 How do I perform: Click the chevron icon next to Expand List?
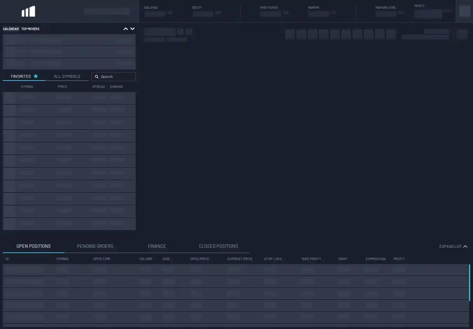point(465,246)
